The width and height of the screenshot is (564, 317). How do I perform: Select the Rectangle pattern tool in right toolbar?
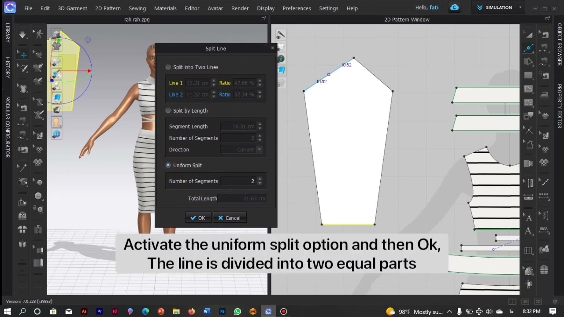[529, 75]
